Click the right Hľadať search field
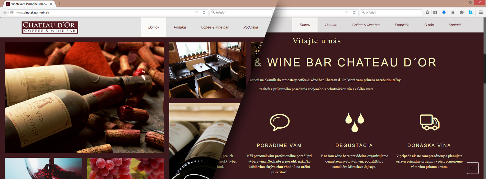This screenshot has height=179, width=486. coord(391,12)
